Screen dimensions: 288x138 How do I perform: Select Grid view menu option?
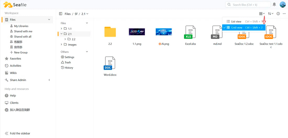pyautogui.click(x=244, y=27)
